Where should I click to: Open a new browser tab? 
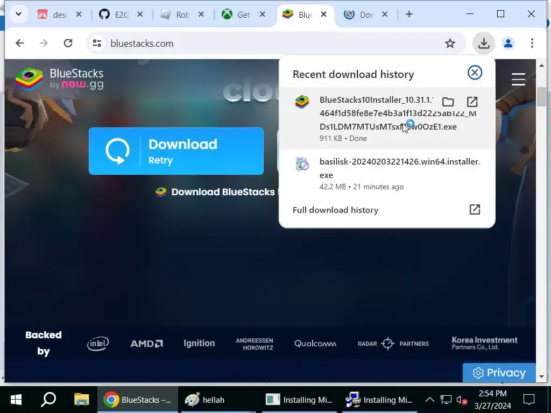(x=409, y=15)
